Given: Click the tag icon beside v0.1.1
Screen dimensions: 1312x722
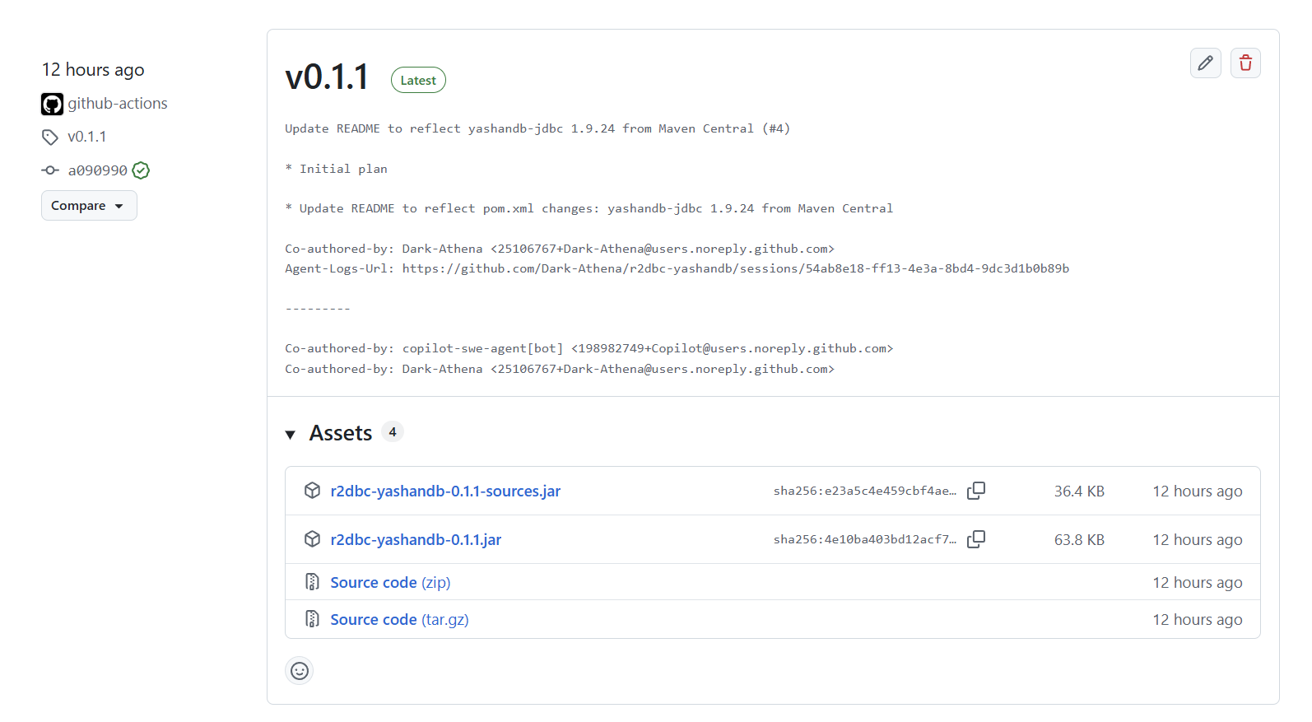Looking at the screenshot, I should click(50, 137).
